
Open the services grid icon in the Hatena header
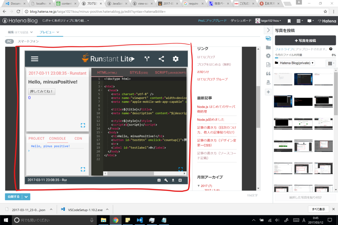[299, 21]
